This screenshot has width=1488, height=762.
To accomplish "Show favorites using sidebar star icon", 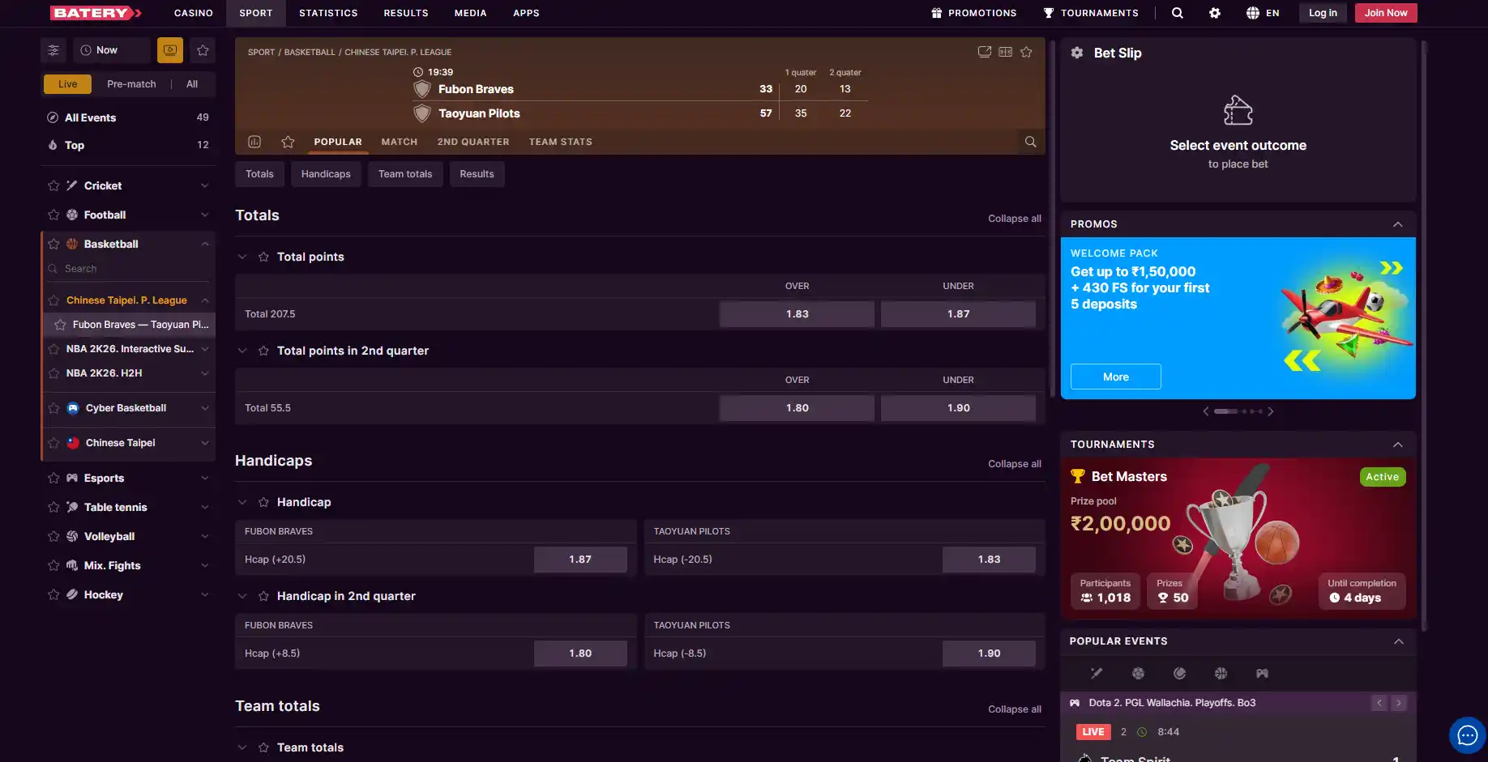I will tap(203, 50).
